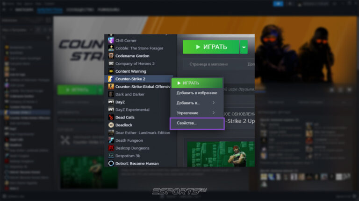Select the DayZ library entry
The height and width of the screenshot is (201, 359).
120,102
